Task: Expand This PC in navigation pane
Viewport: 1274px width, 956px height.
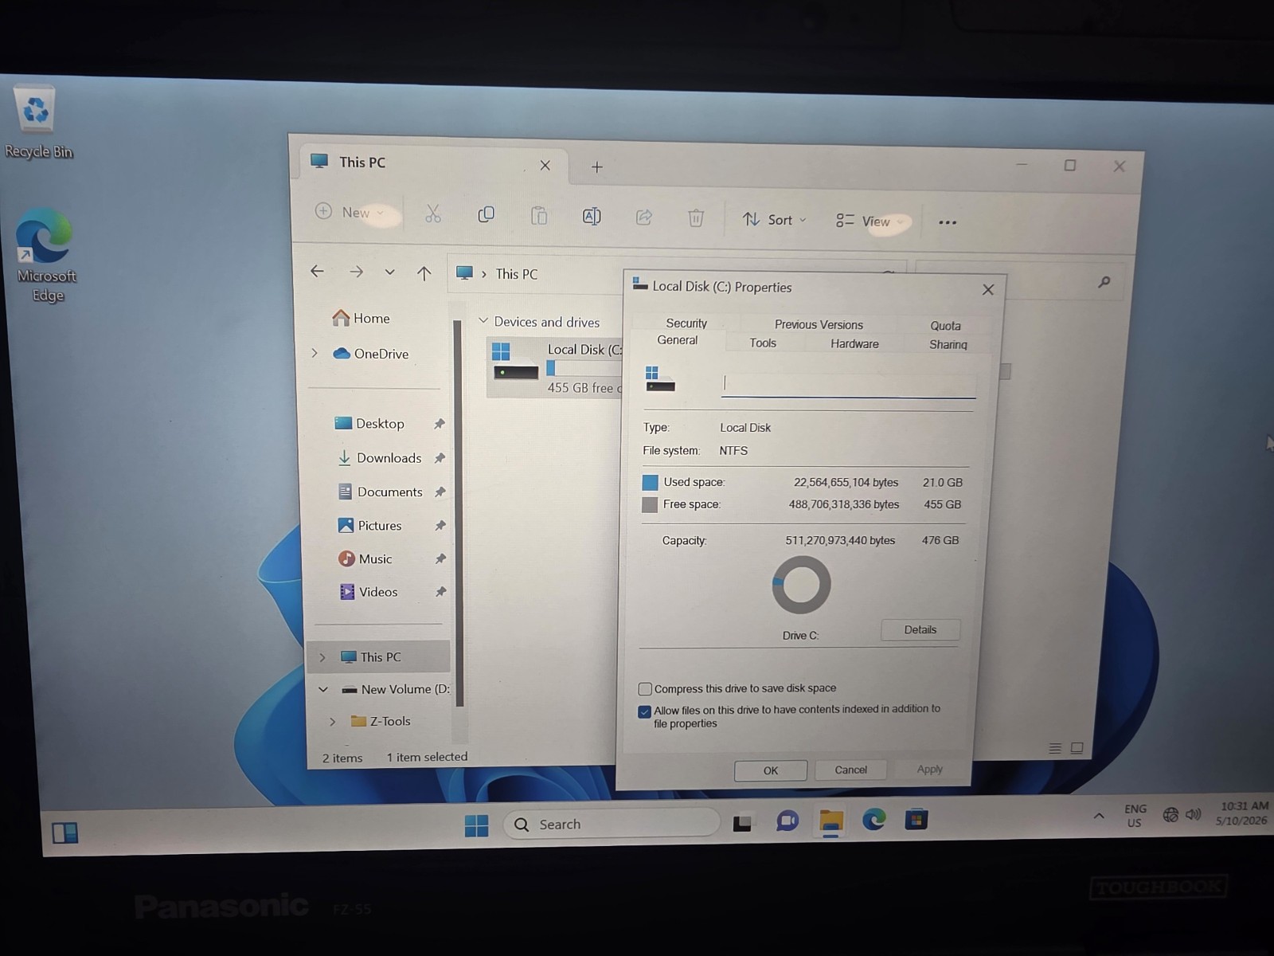Action: pyautogui.click(x=322, y=657)
